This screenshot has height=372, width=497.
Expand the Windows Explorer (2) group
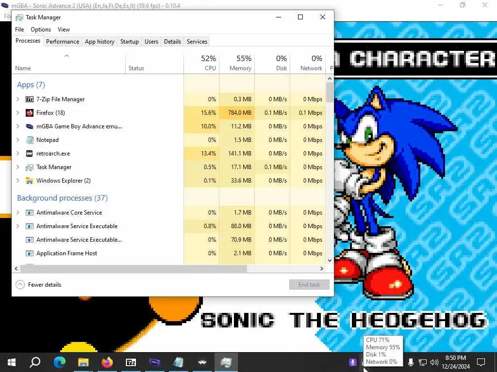18,181
